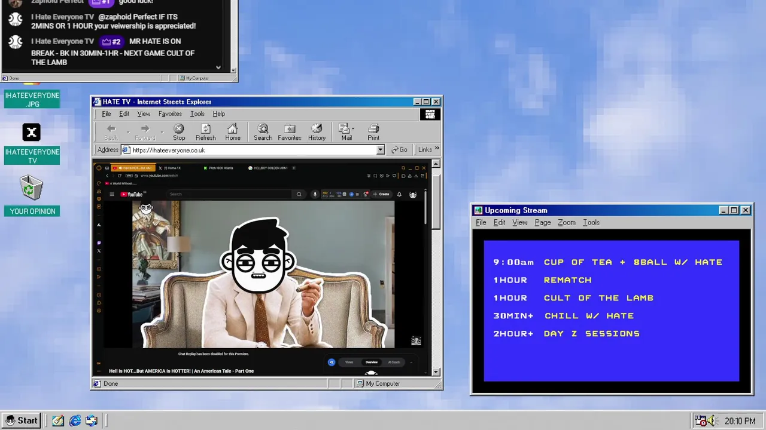This screenshot has height=430, width=766.
Task: Open Favorites from the toolbar
Action: (x=290, y=132)
